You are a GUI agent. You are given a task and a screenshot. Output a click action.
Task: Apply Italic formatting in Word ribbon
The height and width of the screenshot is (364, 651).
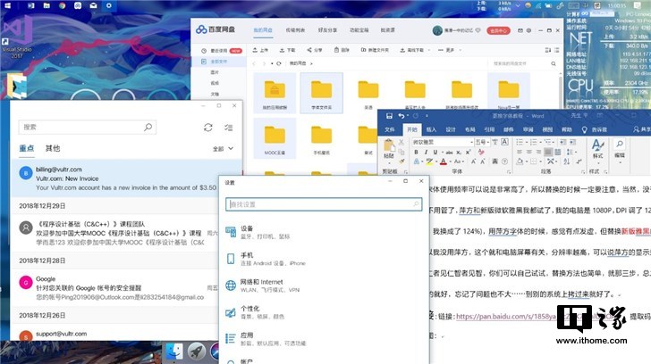click(426, 152)
